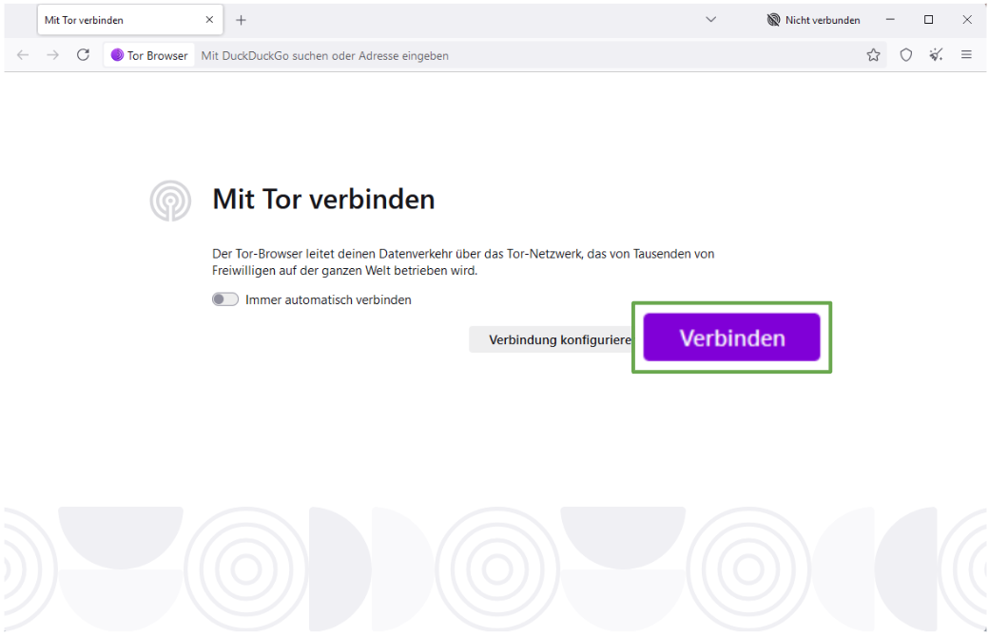Click the New Identity broom icon
This screenshot has width=989, height=636.
click(x=936, y=54)
